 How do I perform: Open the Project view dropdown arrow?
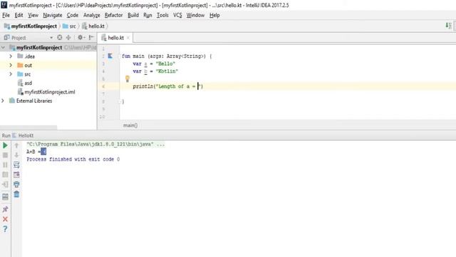click(51, 38)
